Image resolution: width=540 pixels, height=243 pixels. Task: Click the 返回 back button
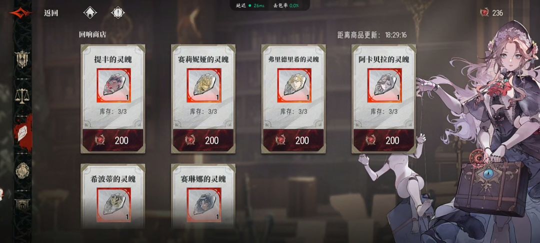(x=51, y=13)
